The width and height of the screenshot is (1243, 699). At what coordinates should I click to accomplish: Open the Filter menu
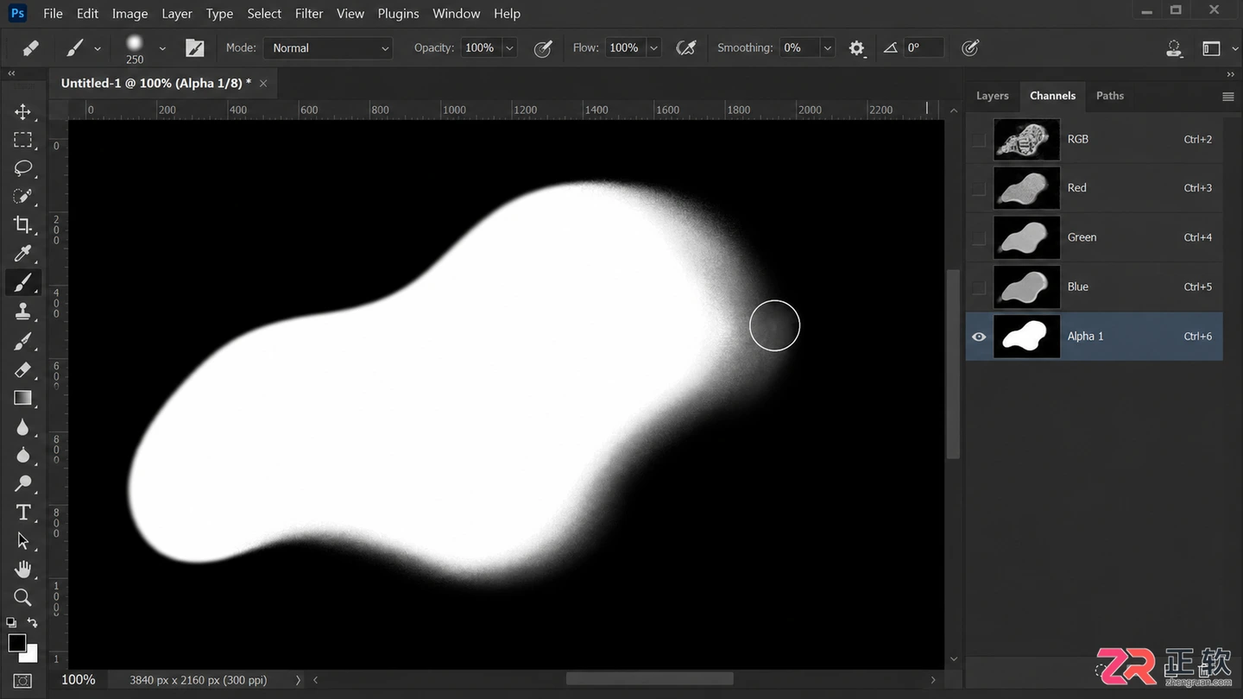tap(309, 14)
